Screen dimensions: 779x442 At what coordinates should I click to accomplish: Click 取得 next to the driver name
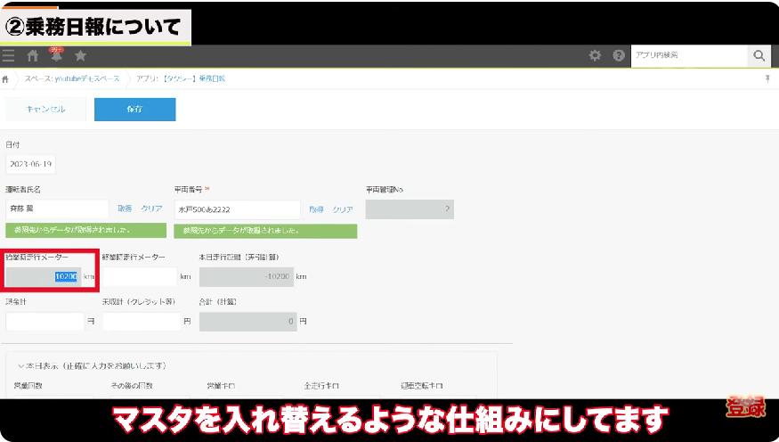tap(125, 209)
